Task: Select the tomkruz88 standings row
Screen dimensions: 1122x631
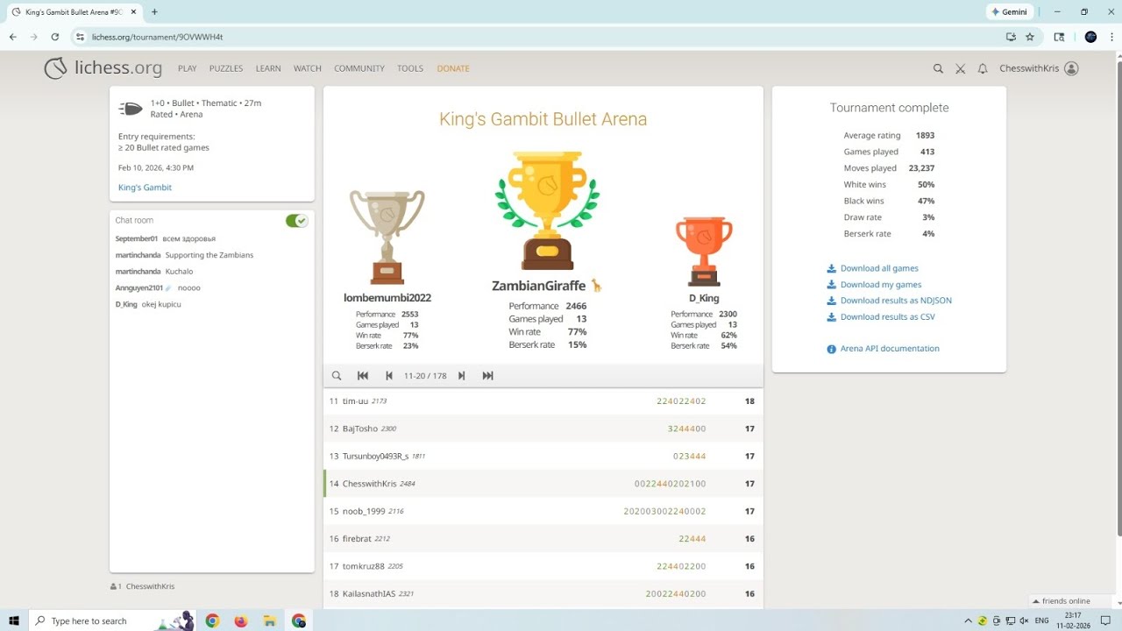Action: (543, 566)
